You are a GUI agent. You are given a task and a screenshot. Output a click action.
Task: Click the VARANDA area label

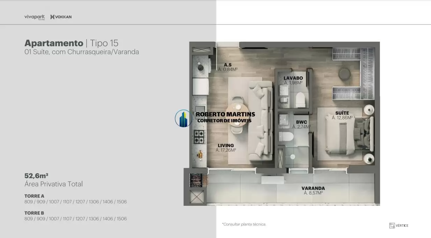[x=313, y=188]
